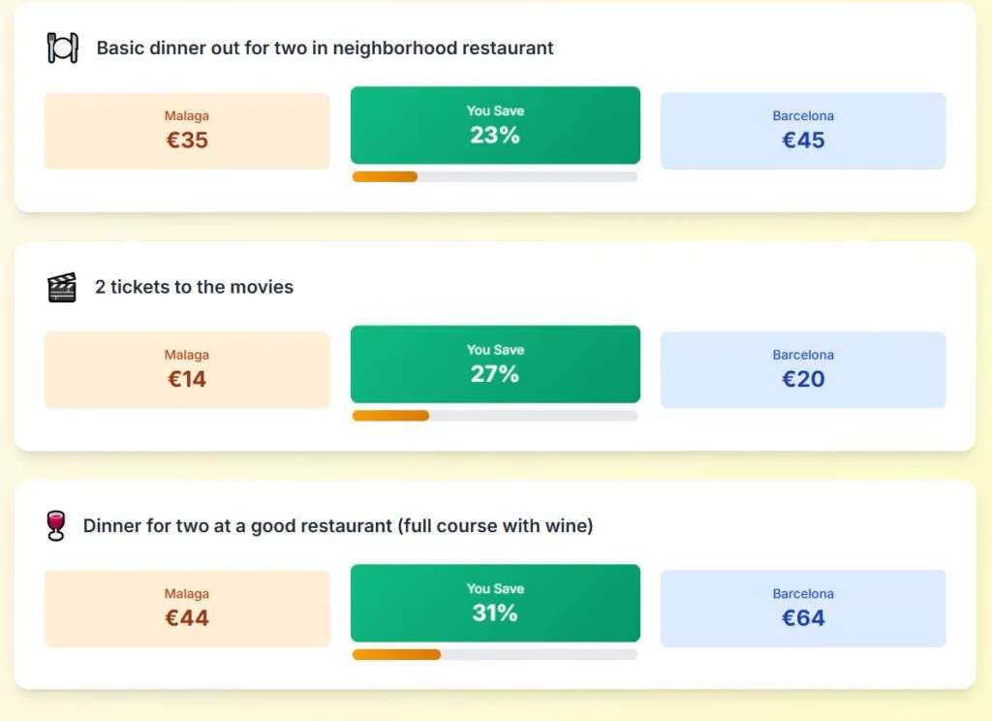Select the good restaurant Malaga €44 box

[x=187, y=609]
